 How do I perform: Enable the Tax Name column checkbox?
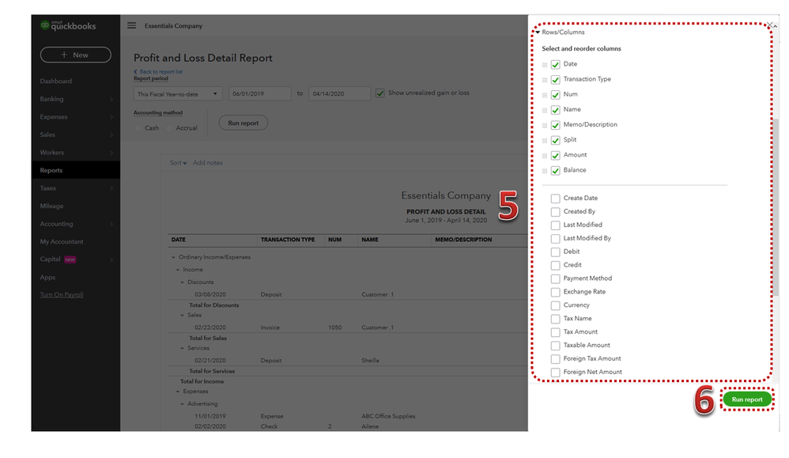[x=556, y=319]
